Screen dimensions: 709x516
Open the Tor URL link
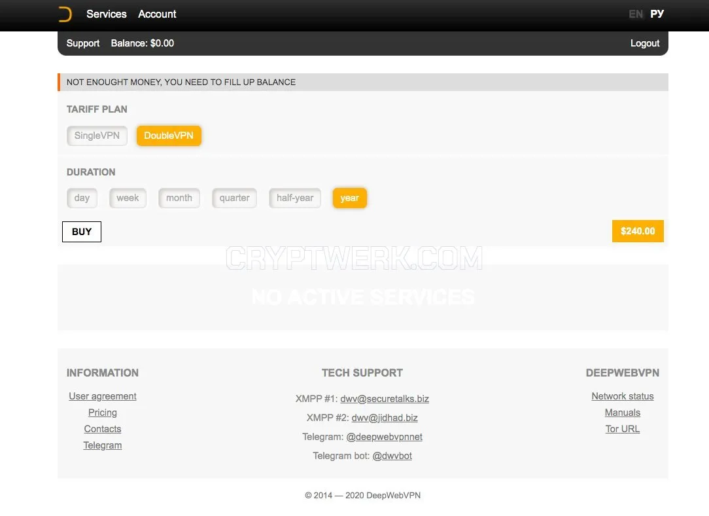click(x=623, y=429)
